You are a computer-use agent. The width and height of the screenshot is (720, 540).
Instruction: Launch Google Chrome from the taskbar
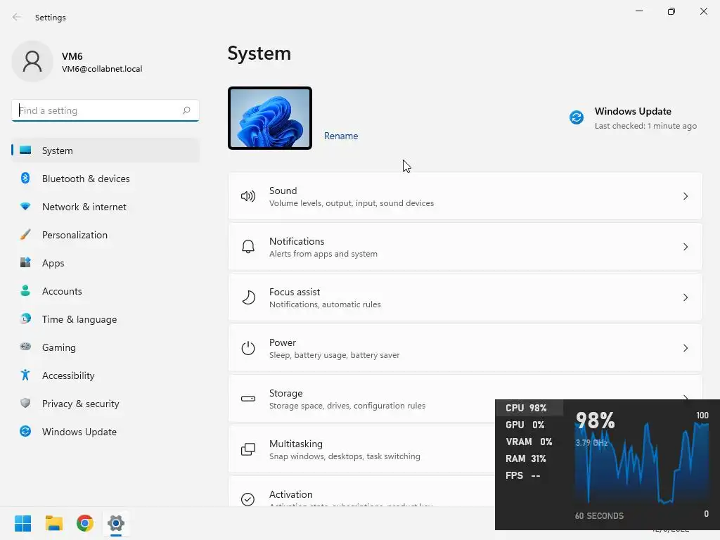[x=85, y=523]
